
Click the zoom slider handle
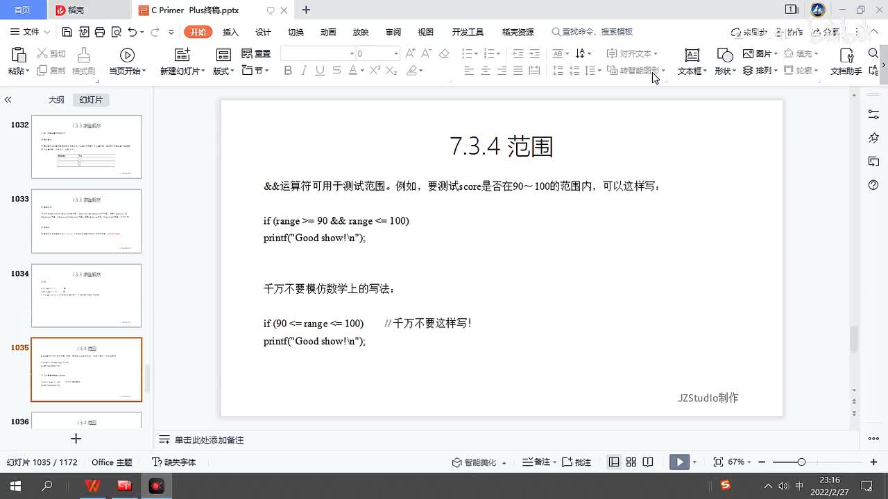tap(801, 462)
